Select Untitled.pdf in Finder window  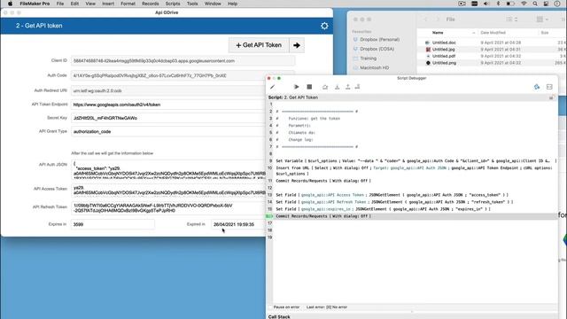(x=444, y=56)
